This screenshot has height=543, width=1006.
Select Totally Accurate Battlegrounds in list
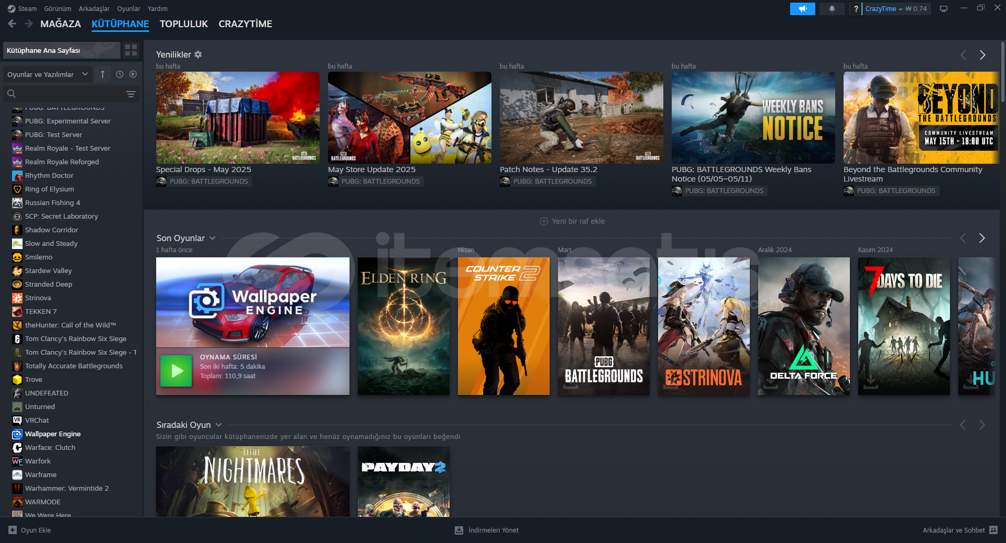pyautogui.click(x=73, y=366)
